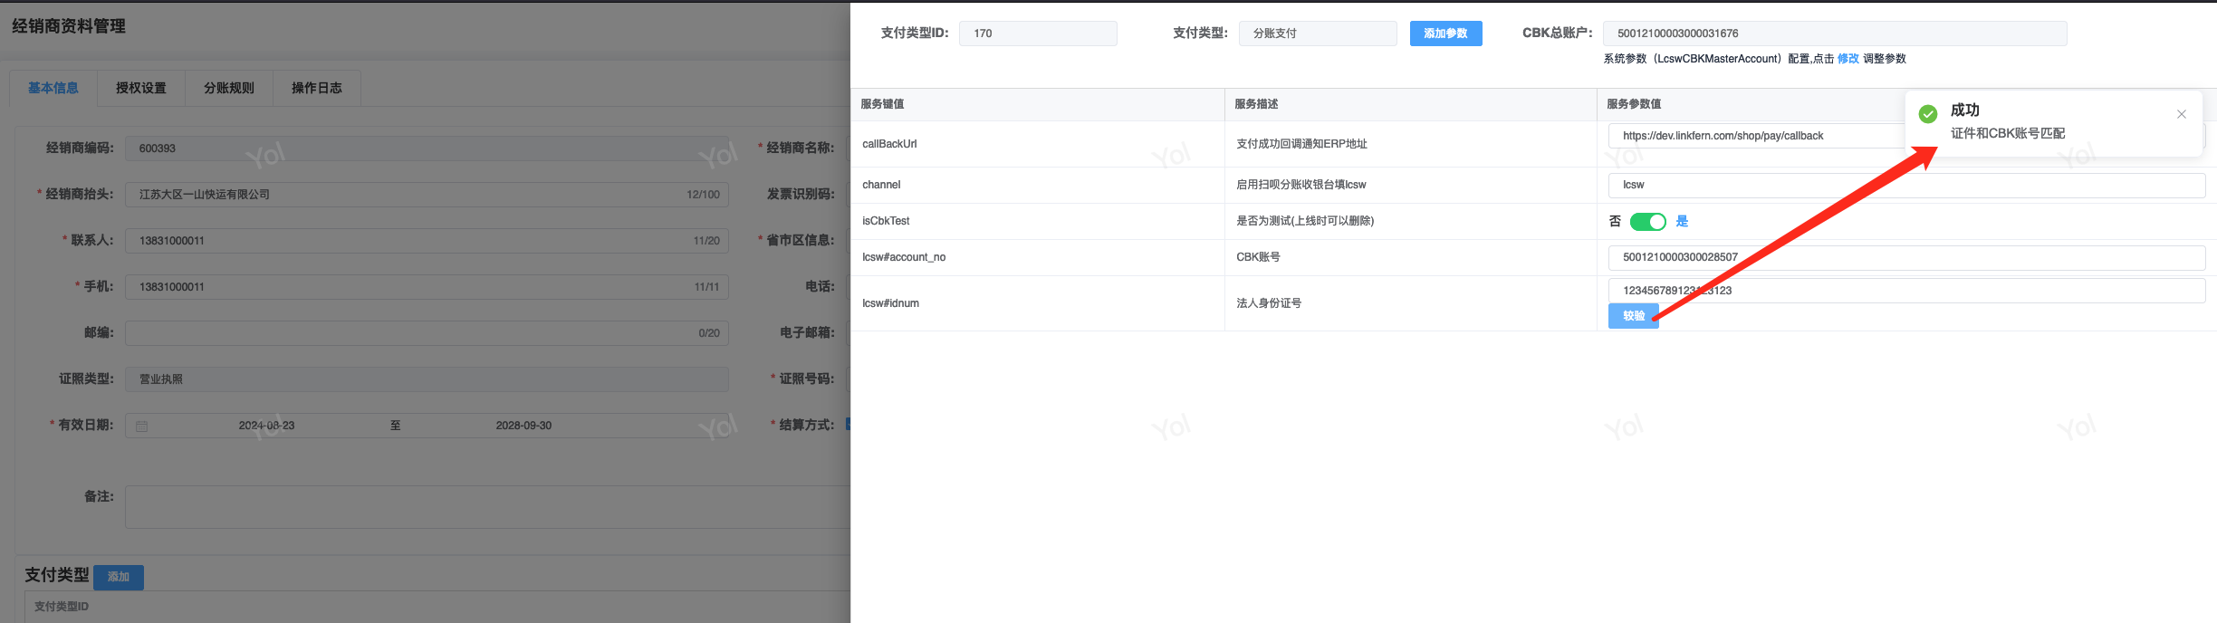Open the 证照类型 dropdown showing 营业执照
Image resolution: width=2217 pixels, height=623 pixels.
point(426,379)
